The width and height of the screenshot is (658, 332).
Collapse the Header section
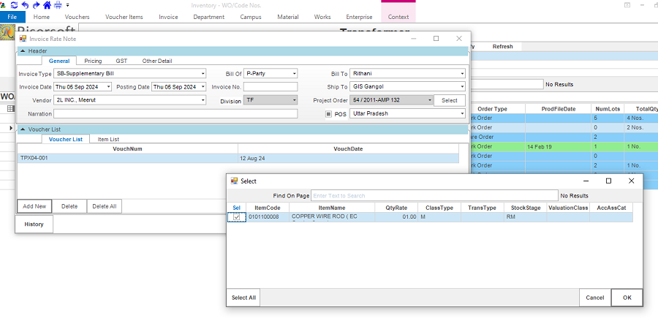[23, 51]
